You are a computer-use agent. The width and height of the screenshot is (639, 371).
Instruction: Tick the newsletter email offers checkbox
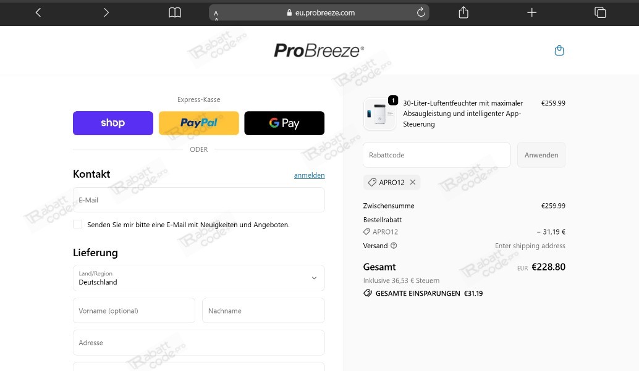pos(77,225)
